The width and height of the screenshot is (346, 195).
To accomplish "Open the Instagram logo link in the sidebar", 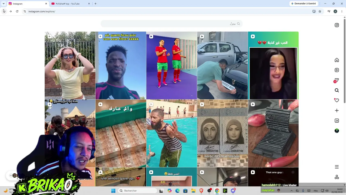I will (337, 25).
